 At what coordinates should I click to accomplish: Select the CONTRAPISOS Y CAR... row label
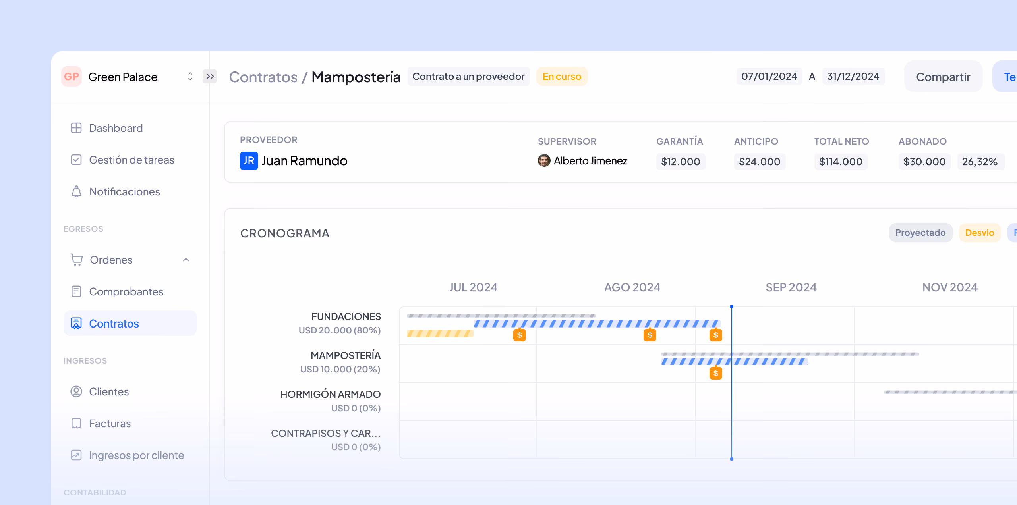(x=326, y=433)
